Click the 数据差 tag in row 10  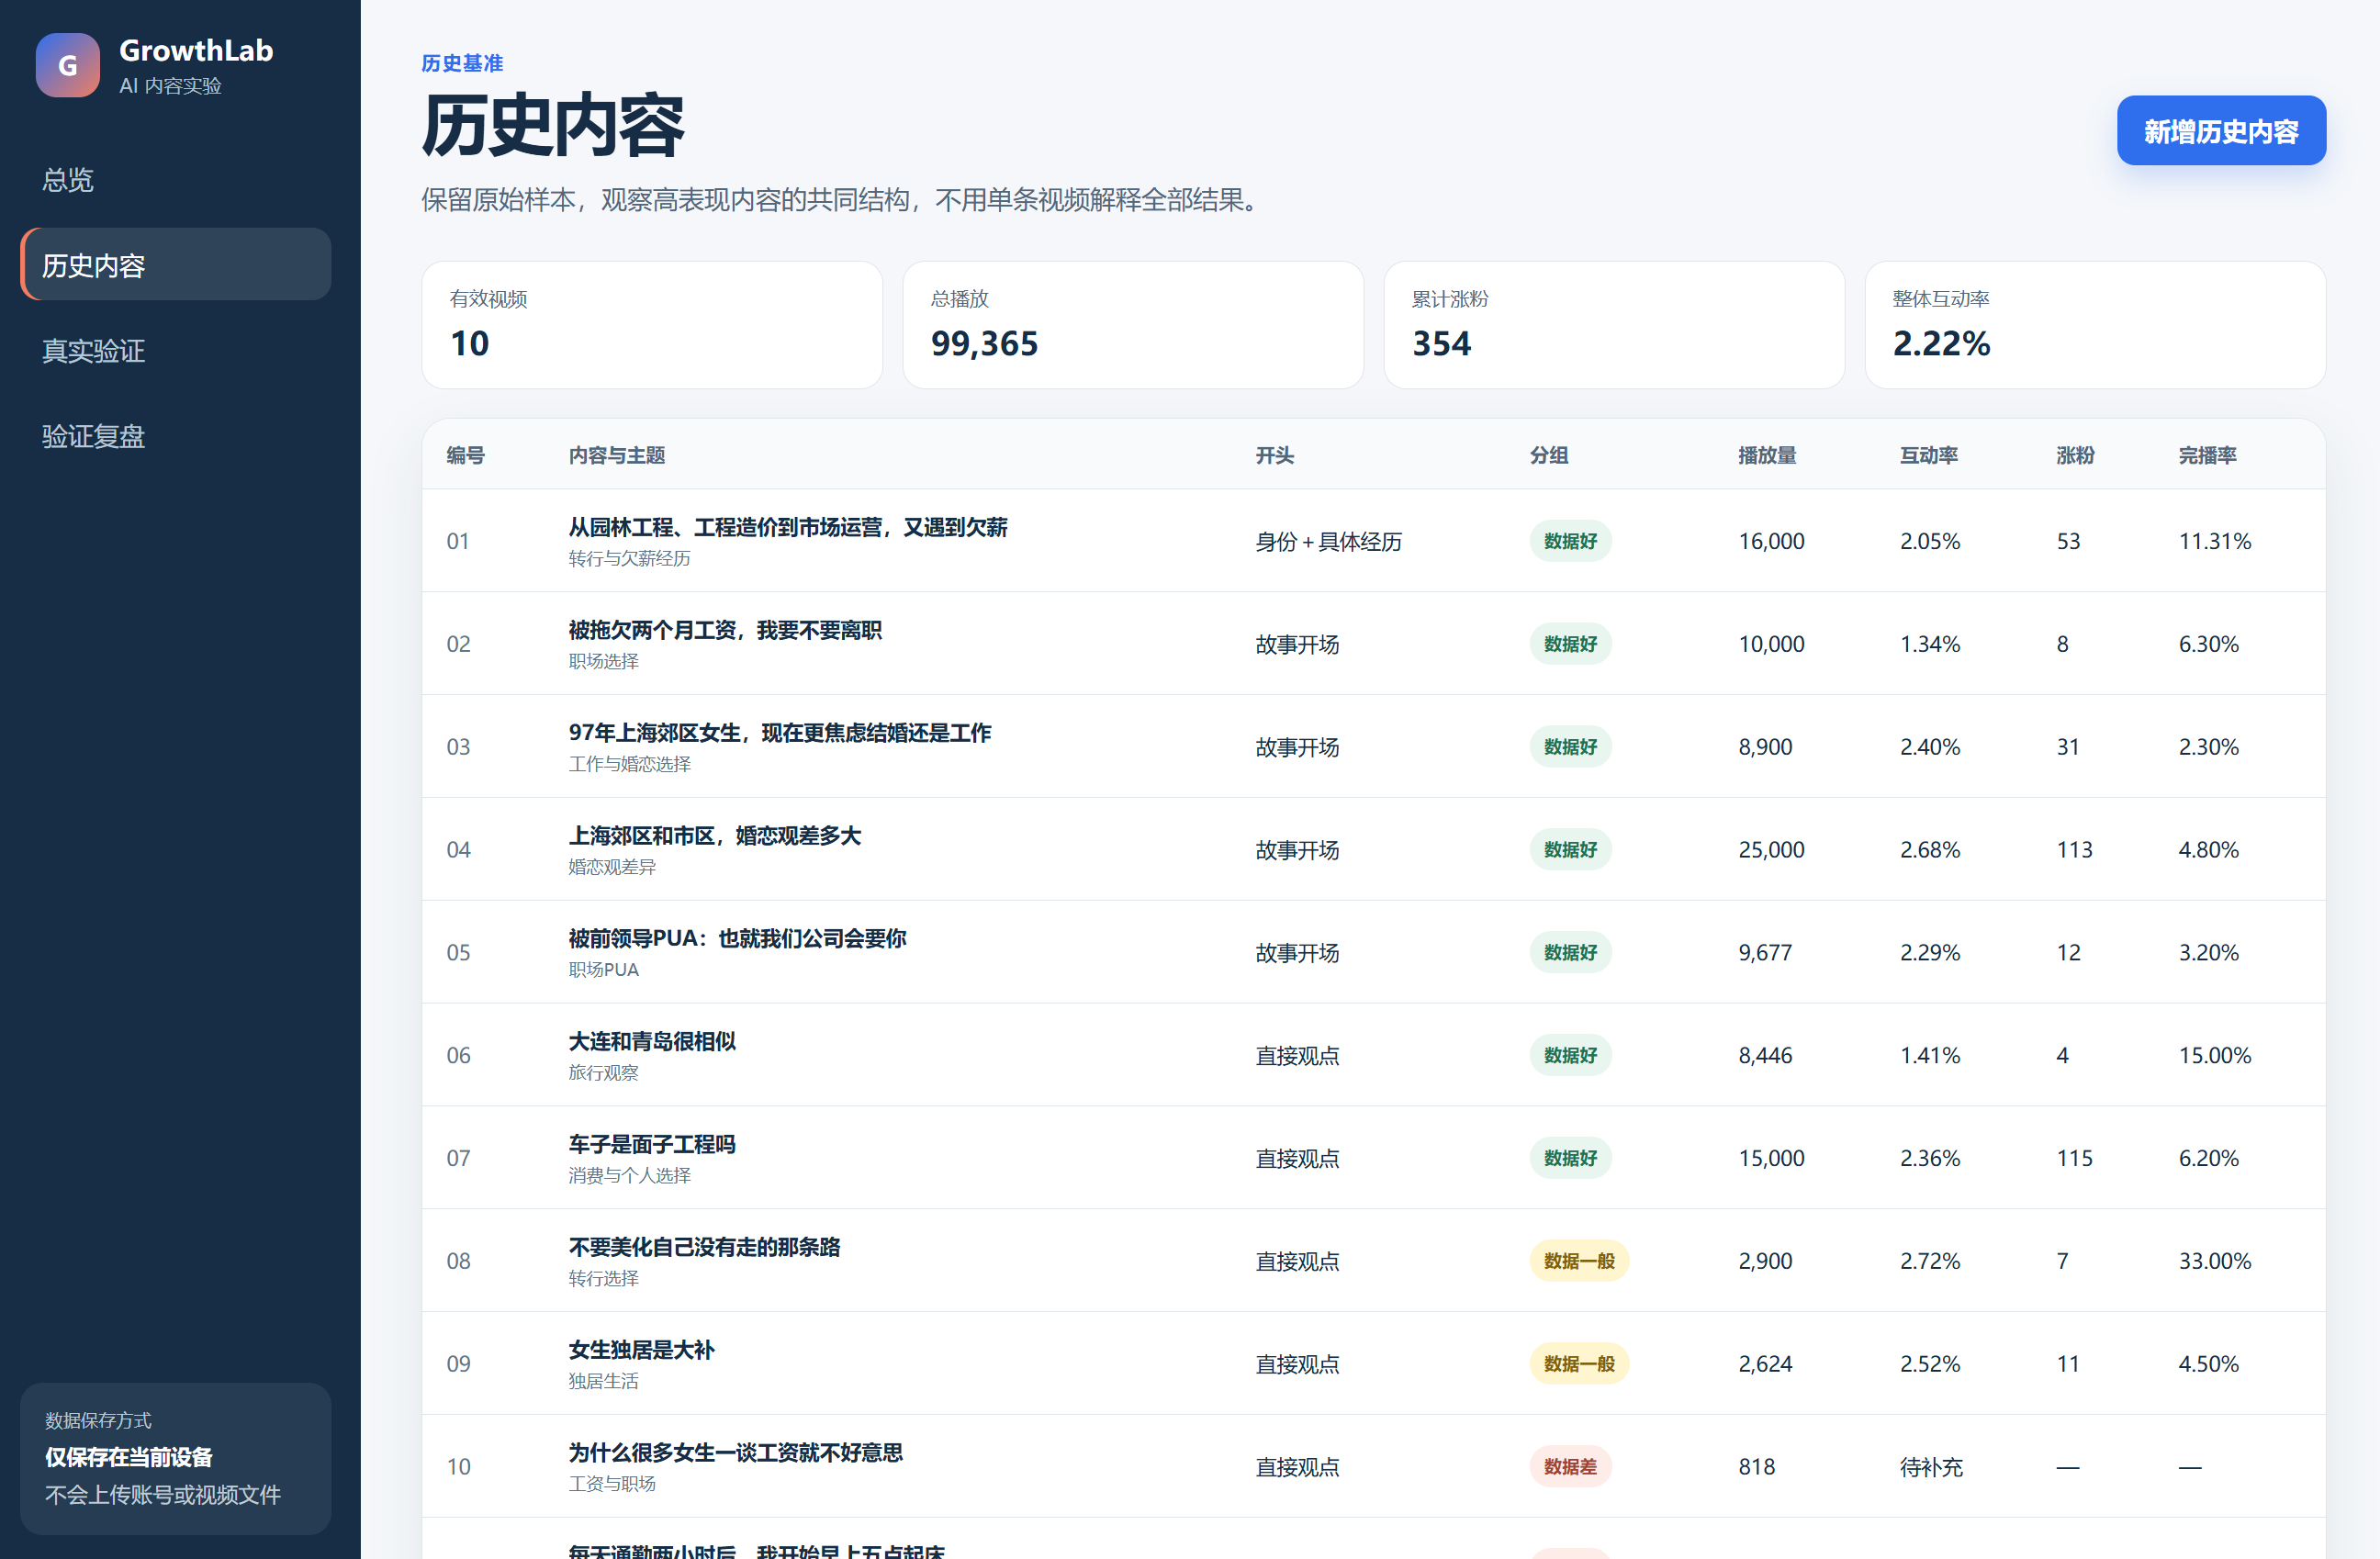click(x=1570, y=1467)
